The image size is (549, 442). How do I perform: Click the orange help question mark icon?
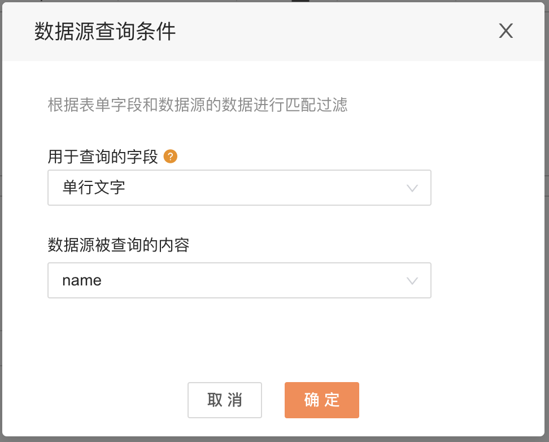[x=171, y=157]
